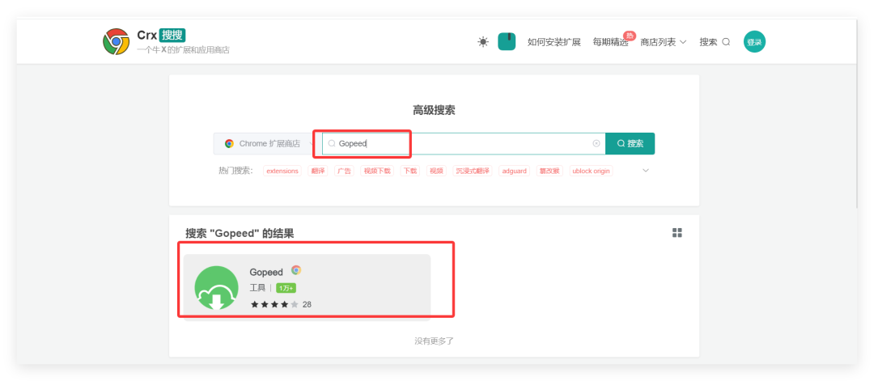Select hot search tag adguard
This screenshot has height=381, width=874.
pos(515,171)
